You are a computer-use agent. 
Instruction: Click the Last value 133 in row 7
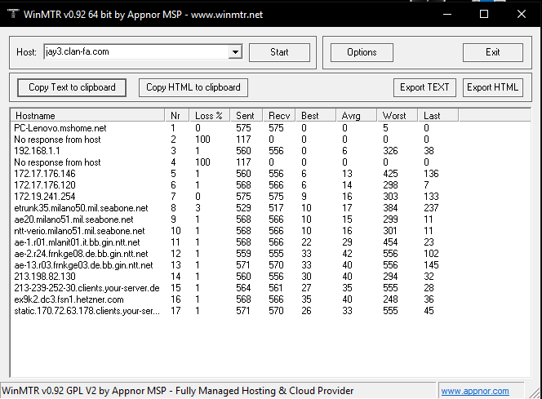[x=431, y=197]
